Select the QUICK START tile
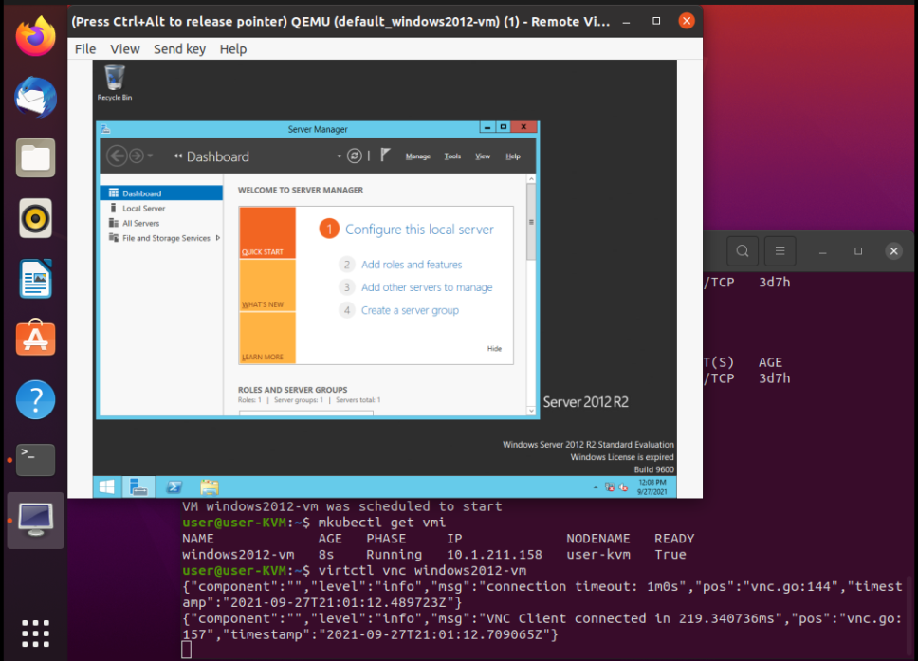The height and width of the screenshot is (661, 918). (267, 233)
